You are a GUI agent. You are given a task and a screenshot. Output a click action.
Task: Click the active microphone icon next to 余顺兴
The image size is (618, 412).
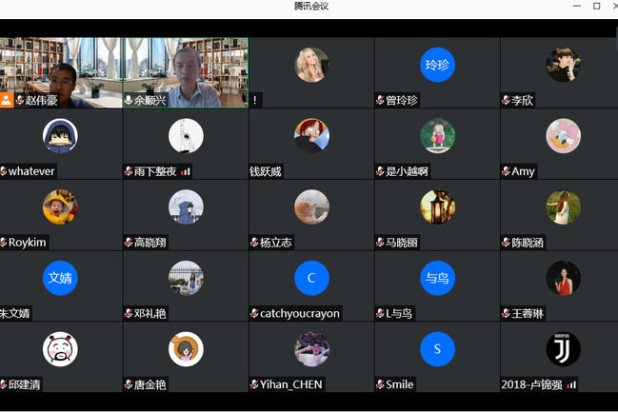pos(129,100)
